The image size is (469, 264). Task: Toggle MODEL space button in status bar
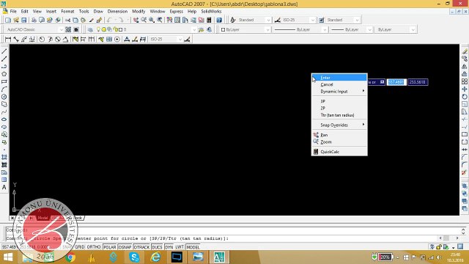193,247
